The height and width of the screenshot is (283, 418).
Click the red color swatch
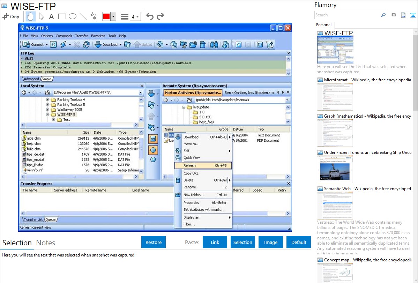pyautogui.click(x=106, y=16)
